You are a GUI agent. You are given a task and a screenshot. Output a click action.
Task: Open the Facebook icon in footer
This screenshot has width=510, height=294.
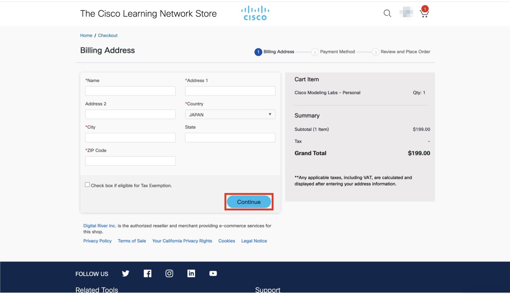click(x=147, y=273)
